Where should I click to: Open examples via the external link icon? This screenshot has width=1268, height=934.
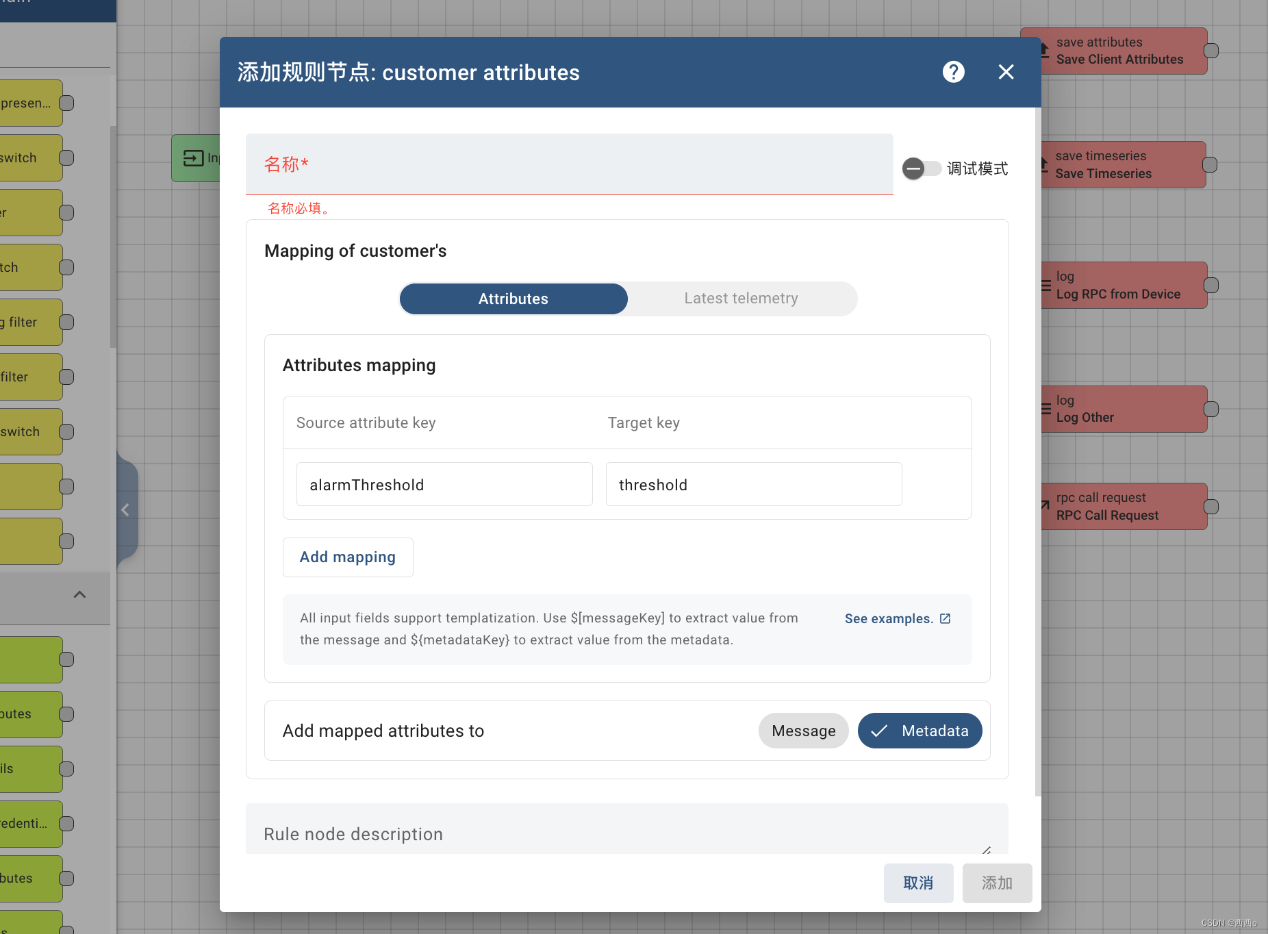(946, 618)
